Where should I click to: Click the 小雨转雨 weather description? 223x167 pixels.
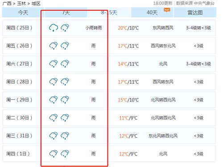(x=94, y=28)
